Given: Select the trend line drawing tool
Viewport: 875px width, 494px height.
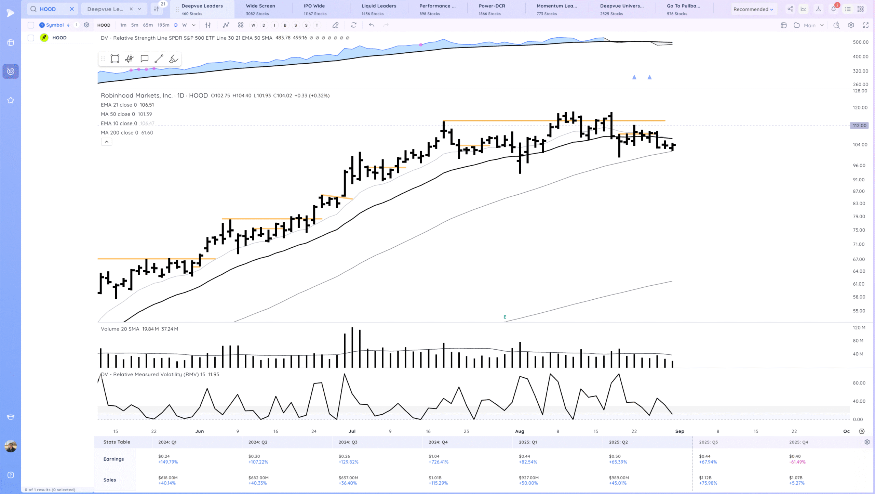Looking at the screenshot, I should tap(159, 58).
